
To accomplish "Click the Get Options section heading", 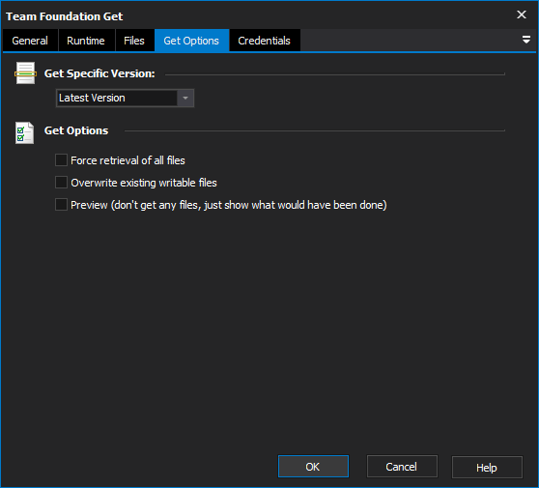I will [x=76, y=130].
